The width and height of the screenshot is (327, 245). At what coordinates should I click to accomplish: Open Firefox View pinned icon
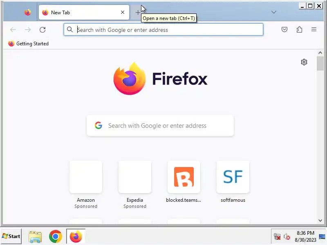point(27,12)
